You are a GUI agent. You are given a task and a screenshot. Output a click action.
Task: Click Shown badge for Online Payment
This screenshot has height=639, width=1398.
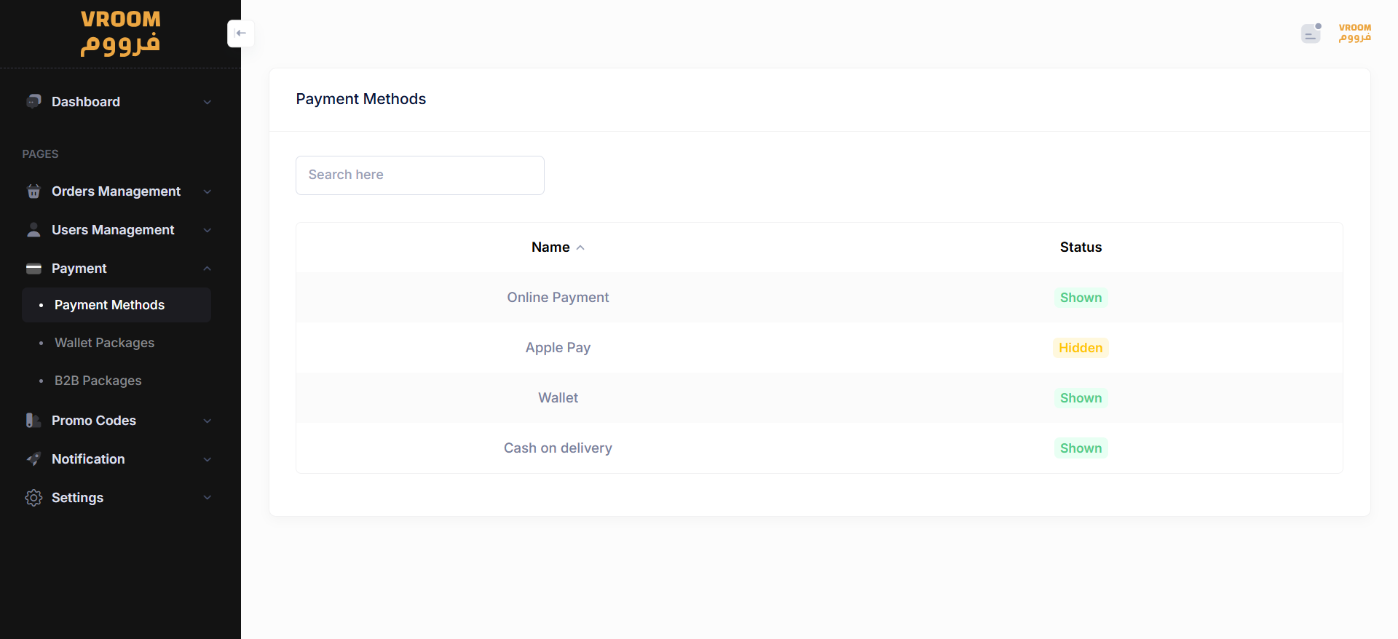1081,298
